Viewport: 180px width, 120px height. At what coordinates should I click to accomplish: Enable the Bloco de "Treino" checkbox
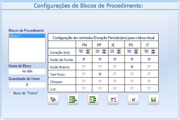[x=10, y=93]
